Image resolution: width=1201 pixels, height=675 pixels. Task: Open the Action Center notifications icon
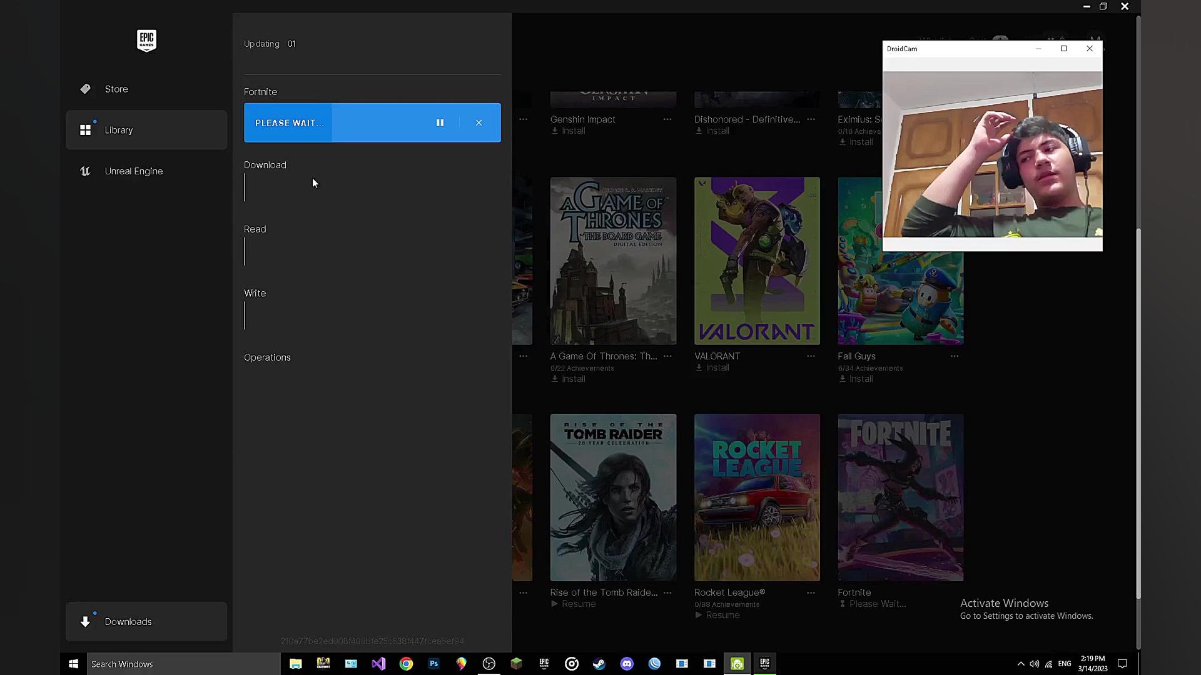(x=1122, y=664)
